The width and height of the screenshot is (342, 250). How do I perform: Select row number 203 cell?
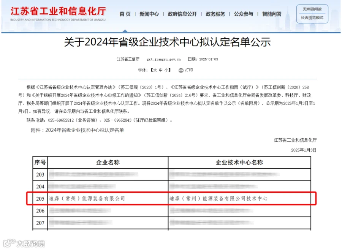[x=40, y=175]
